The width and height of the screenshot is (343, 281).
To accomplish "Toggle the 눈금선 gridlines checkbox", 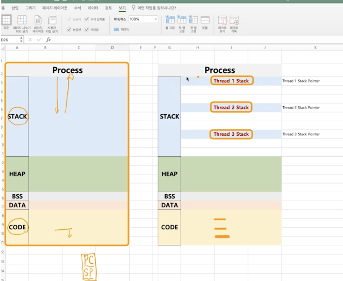I will pyautogui.click(x=69, y=29).
